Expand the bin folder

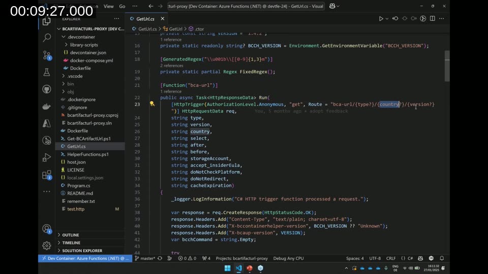64,84
